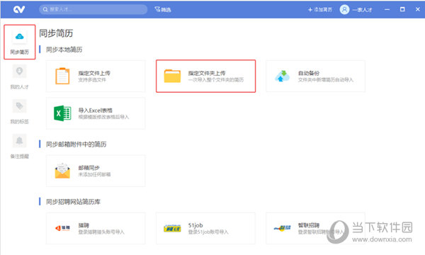Maximize the application window
The height and width of the screenshot is (255, 425).
(402, 9)
